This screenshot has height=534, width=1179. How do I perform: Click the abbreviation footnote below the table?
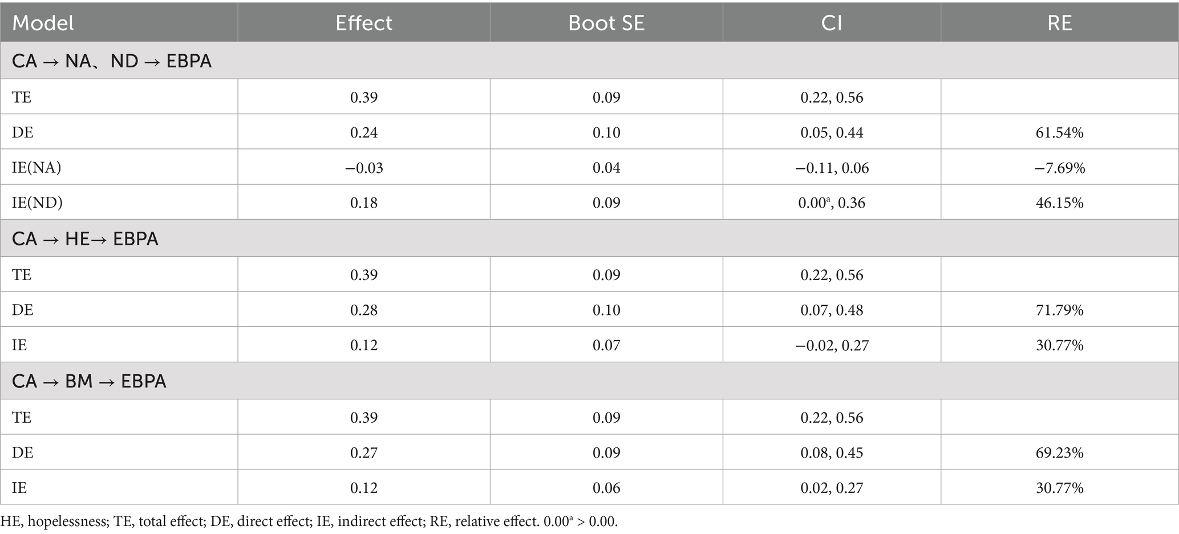click(309, 521)
